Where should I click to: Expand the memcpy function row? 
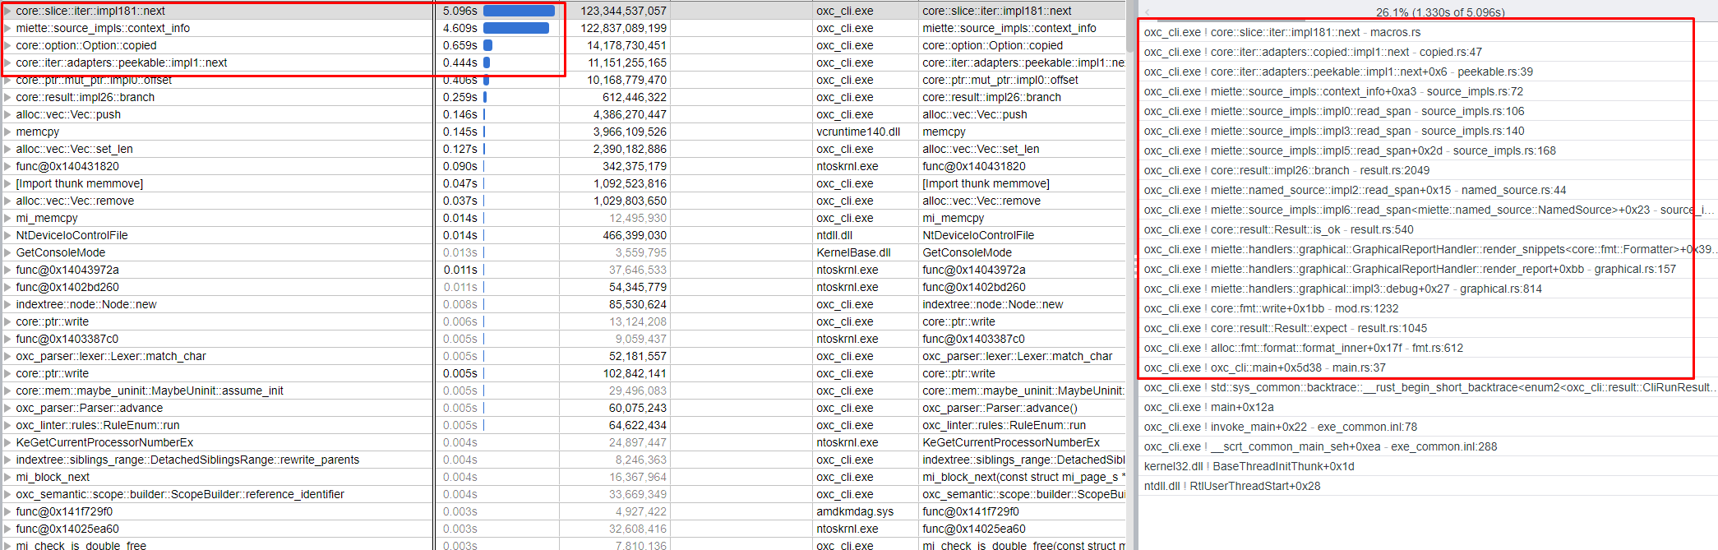click(7, 132)
